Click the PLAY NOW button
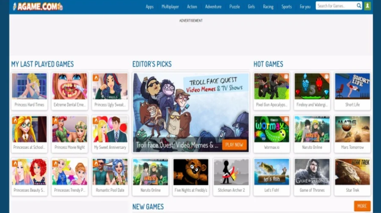 pyautogui.click(x=234, y=145)
